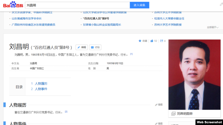223x125 pixels.
Task: Open 甘肃省小陇山林业实验局副局长 link
Action: [x=102, y=25]
